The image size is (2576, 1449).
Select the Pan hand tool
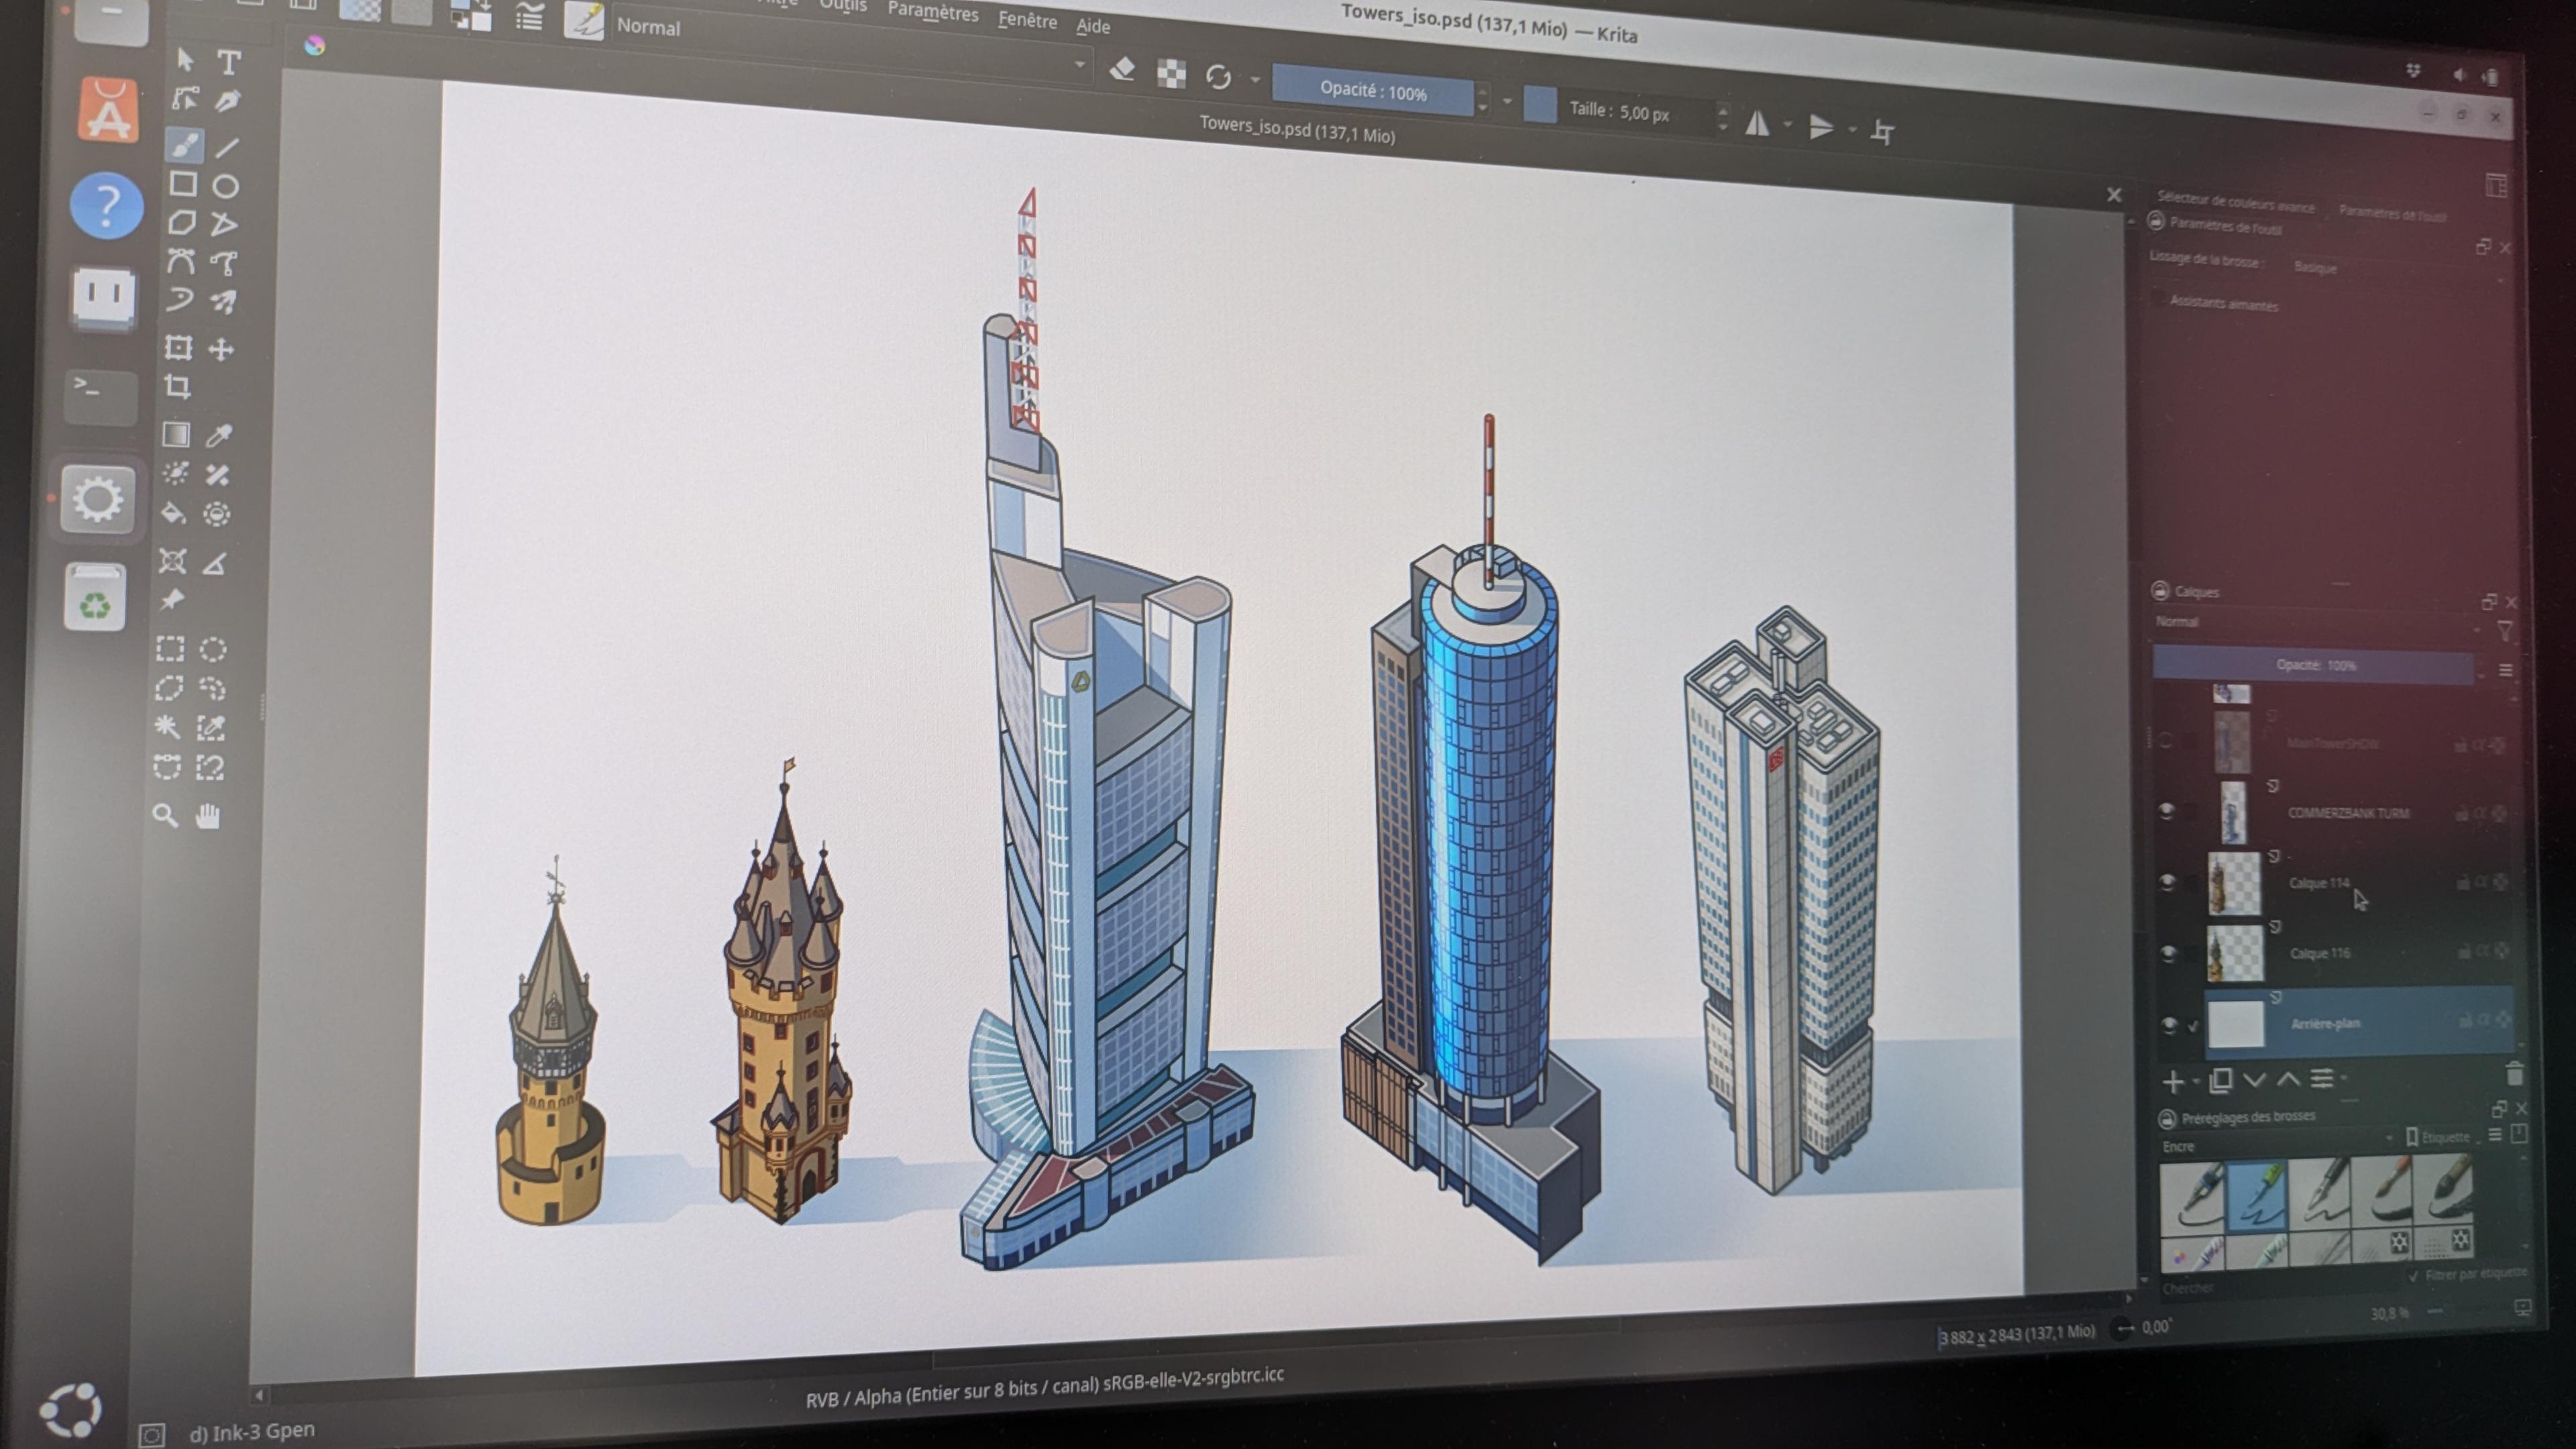click(x=208, y=817)
